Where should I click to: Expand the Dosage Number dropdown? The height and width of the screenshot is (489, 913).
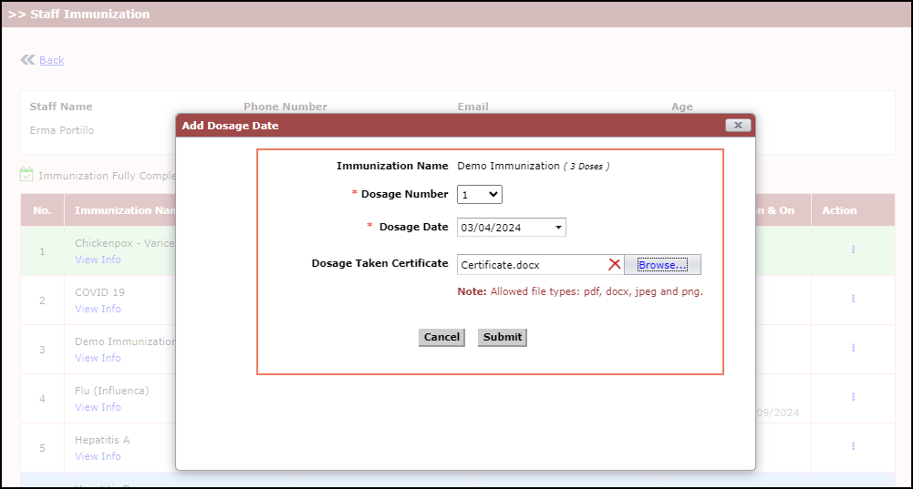(x=480, y=194)
